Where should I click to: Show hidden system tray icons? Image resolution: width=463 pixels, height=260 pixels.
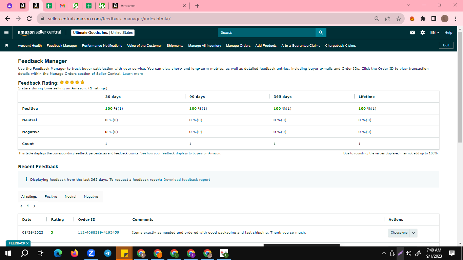(384, 253)
